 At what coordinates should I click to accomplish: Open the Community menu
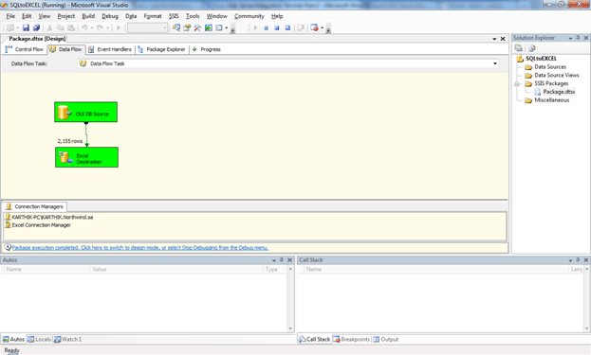pos(249,16)
